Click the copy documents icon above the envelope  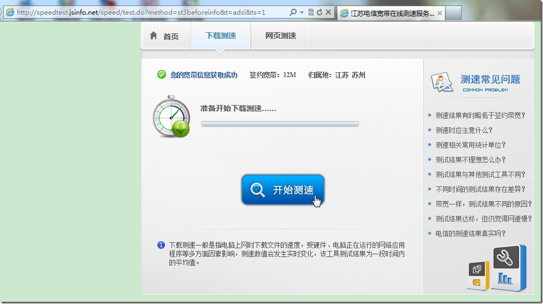477,269
